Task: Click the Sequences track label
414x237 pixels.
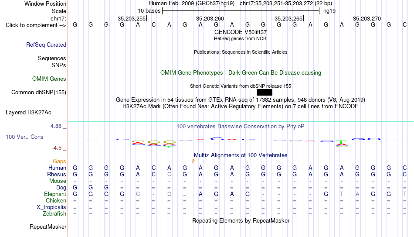Action: pos(52,58)
